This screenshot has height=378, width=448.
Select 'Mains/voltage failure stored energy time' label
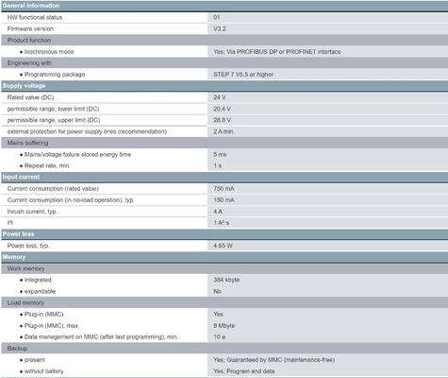pos(77,154)
